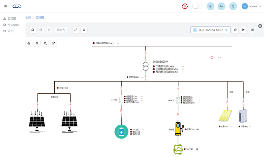Click the 反向有功电能(kWh) label
Viewport: 266px width, 157px height.
pyautogui.click(x=166, y=72)
